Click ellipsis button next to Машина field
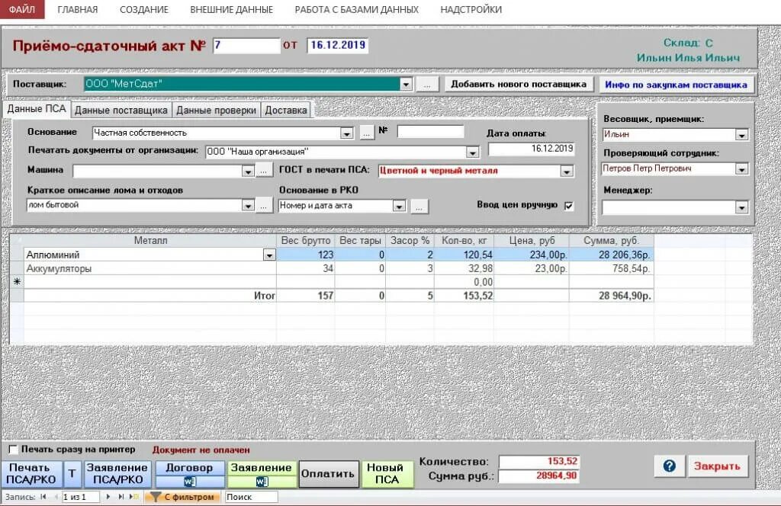The image size is (781, 506). tap(263, 171)
